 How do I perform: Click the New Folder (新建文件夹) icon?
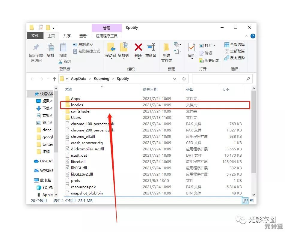point(166,47)
